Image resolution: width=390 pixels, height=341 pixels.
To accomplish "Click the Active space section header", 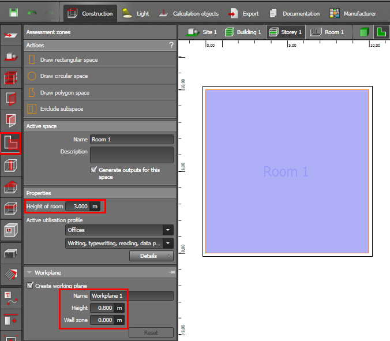I will click(100, 126).
